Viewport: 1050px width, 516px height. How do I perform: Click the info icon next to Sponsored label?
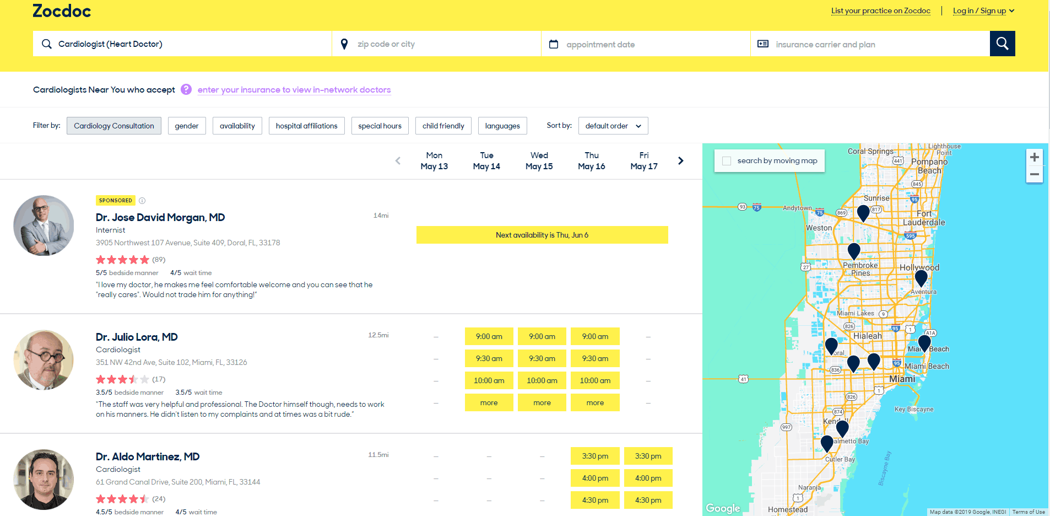[x=143, y=200]
